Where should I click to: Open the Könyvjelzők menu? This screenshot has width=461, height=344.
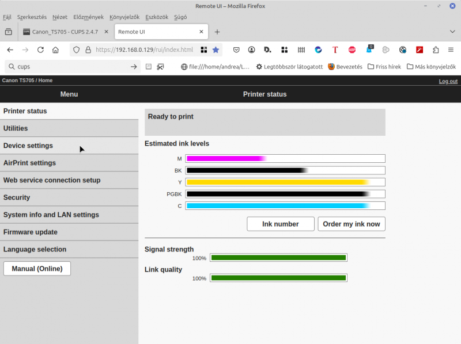(x=124, y=17)
